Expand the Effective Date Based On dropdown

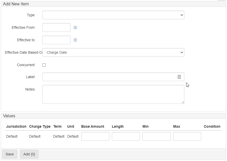[x=113, y=52]
